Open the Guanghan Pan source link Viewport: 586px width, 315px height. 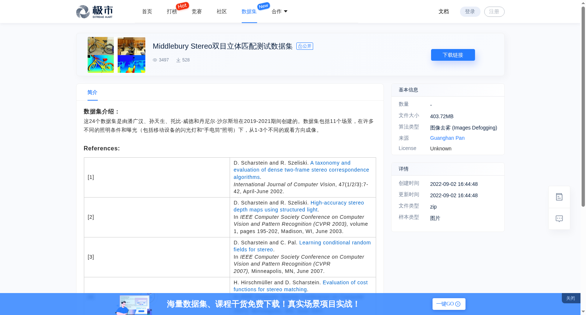(447, 138)
